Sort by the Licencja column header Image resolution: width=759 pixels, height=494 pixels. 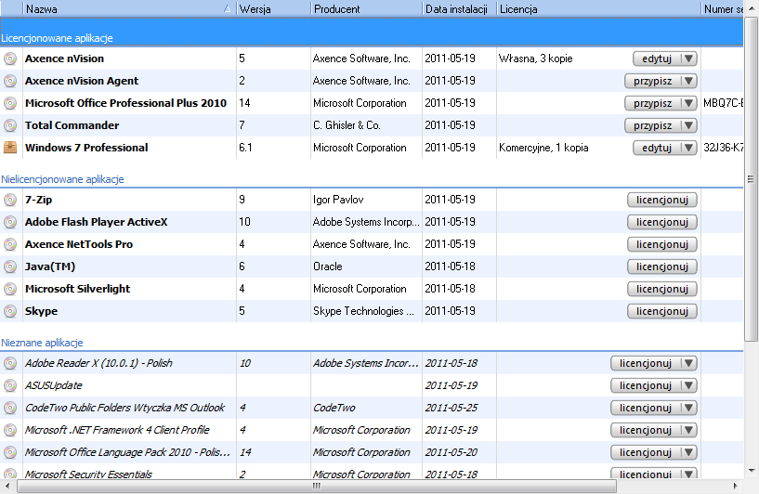coord(599,8)
